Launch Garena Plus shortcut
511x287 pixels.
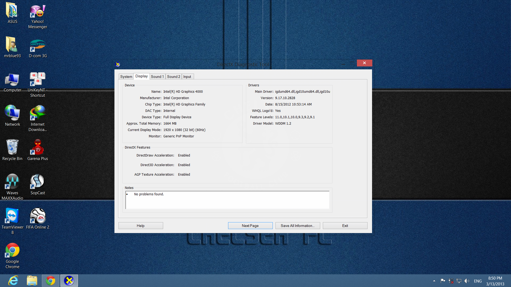[38, 150]
